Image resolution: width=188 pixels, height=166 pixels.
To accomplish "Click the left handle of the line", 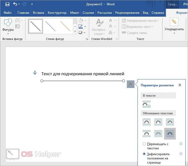I will pyautogui.click(x=42, y=81).
